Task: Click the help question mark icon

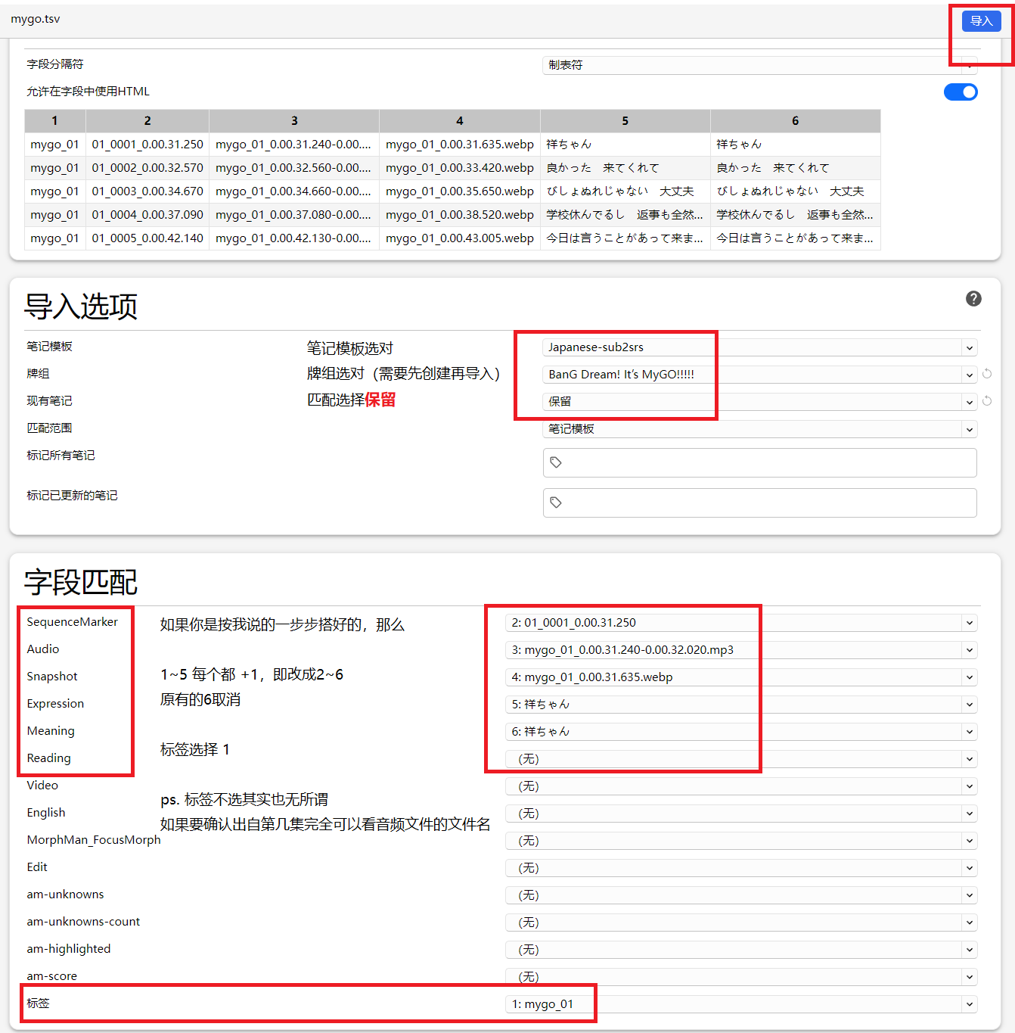Action: coord(973,299)
